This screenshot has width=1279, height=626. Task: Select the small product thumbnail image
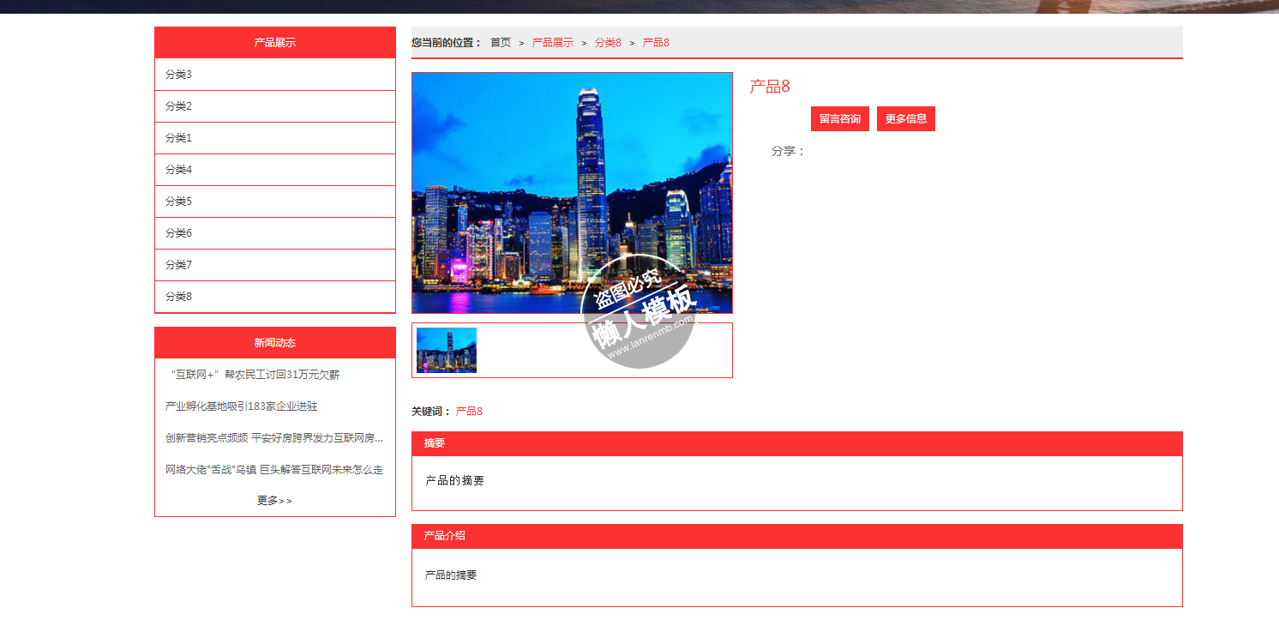(447, 350)
